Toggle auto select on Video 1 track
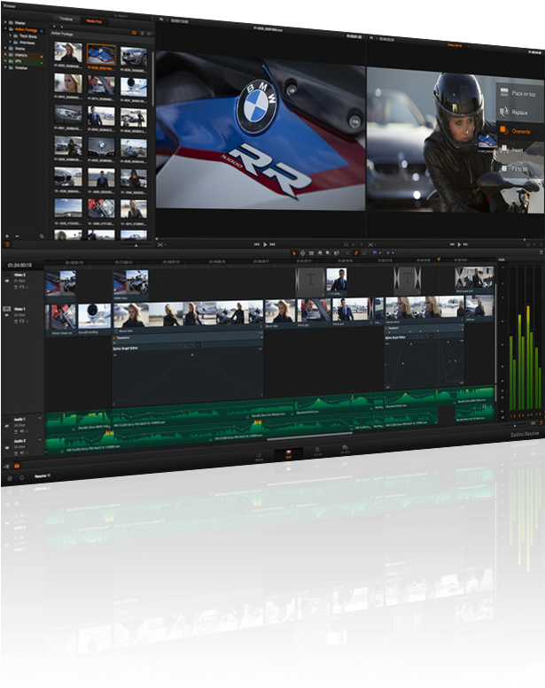The image size is (545, 688). (x=16, y=321)
